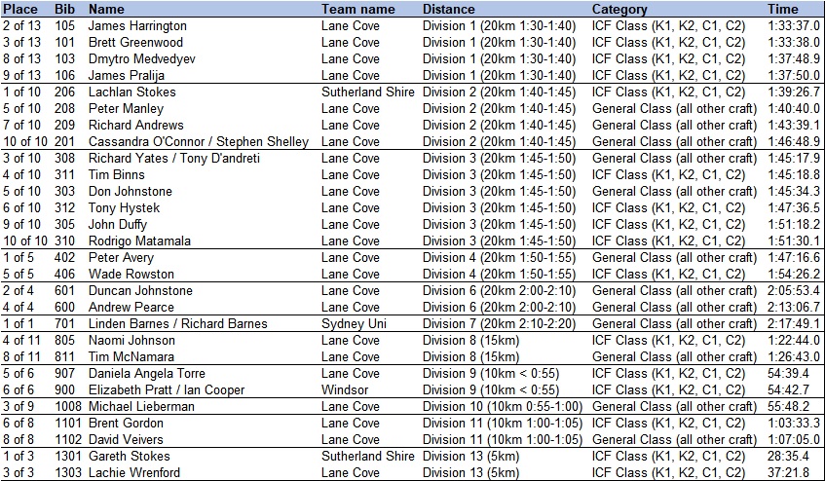This screenshot has height=481, width=825.
Task: Select the name Lachie Wrenford
Action: coord(134,472)
